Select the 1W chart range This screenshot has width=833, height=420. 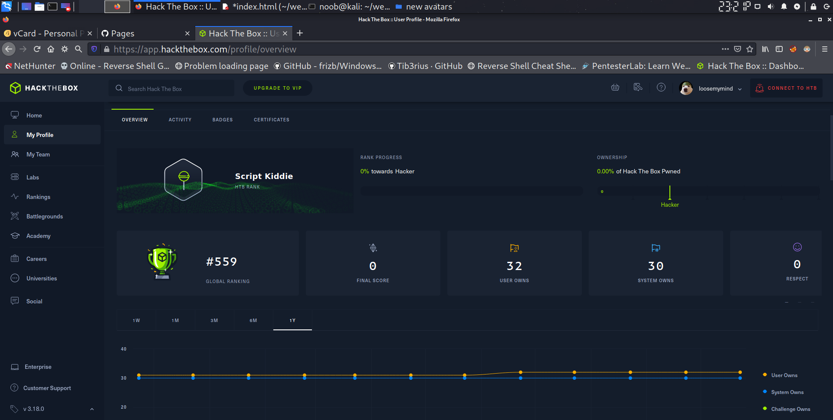point(136,320)
